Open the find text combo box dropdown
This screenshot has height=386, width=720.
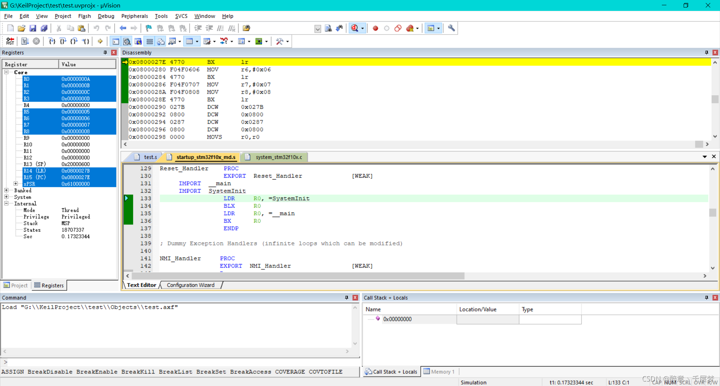(x=318, y=28)
